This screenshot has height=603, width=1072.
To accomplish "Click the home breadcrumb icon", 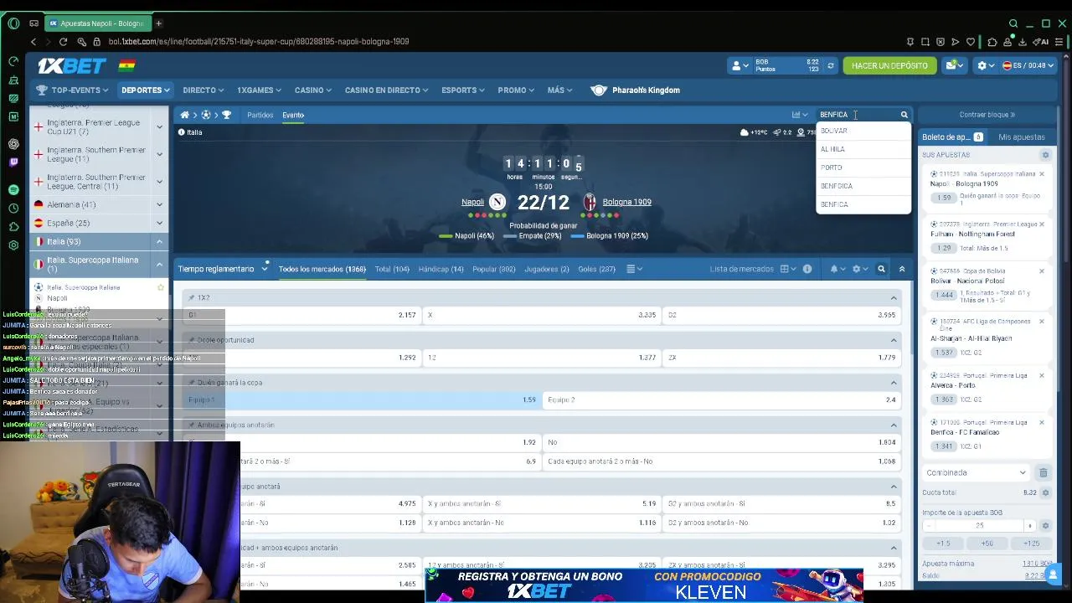I will click(x=185, y=115).
